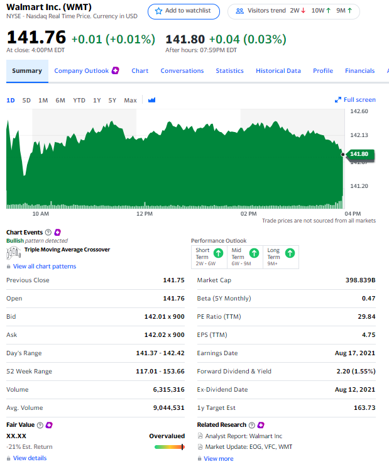Click the lock icon beside View details

[8, 458]
